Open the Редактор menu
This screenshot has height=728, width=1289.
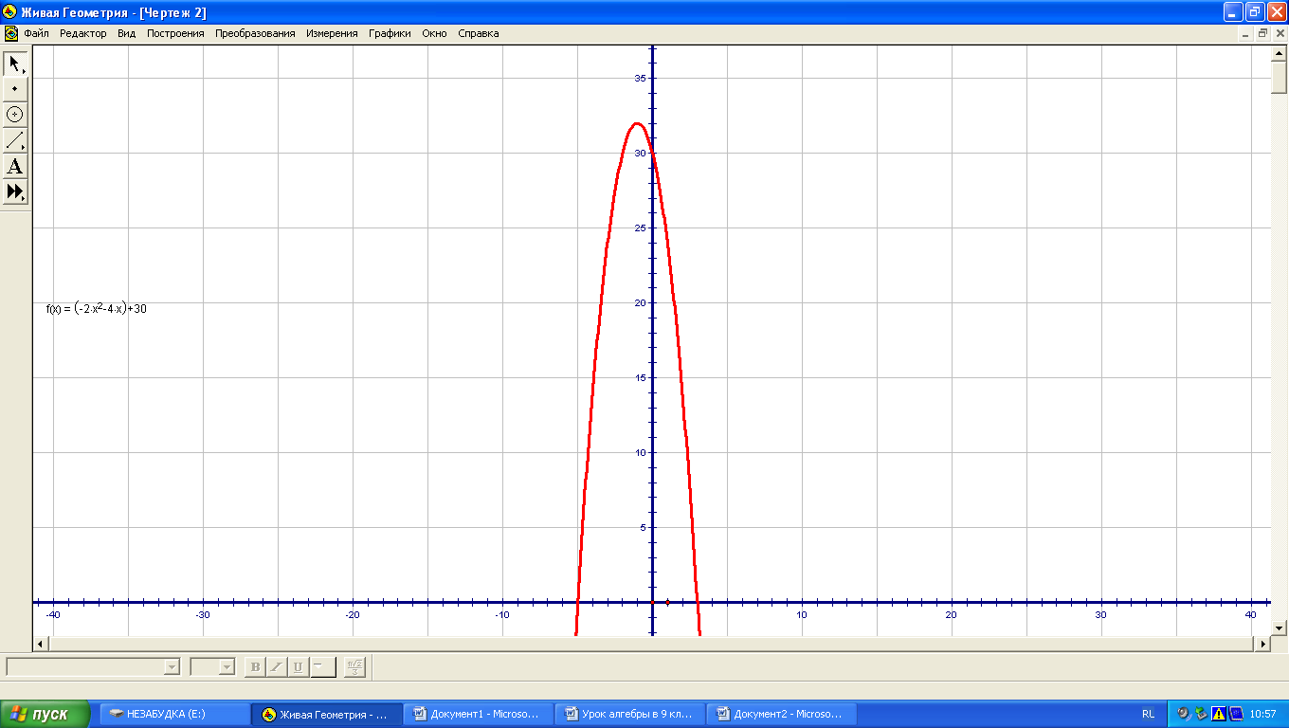pyautogui.click(x=83, y=33)
